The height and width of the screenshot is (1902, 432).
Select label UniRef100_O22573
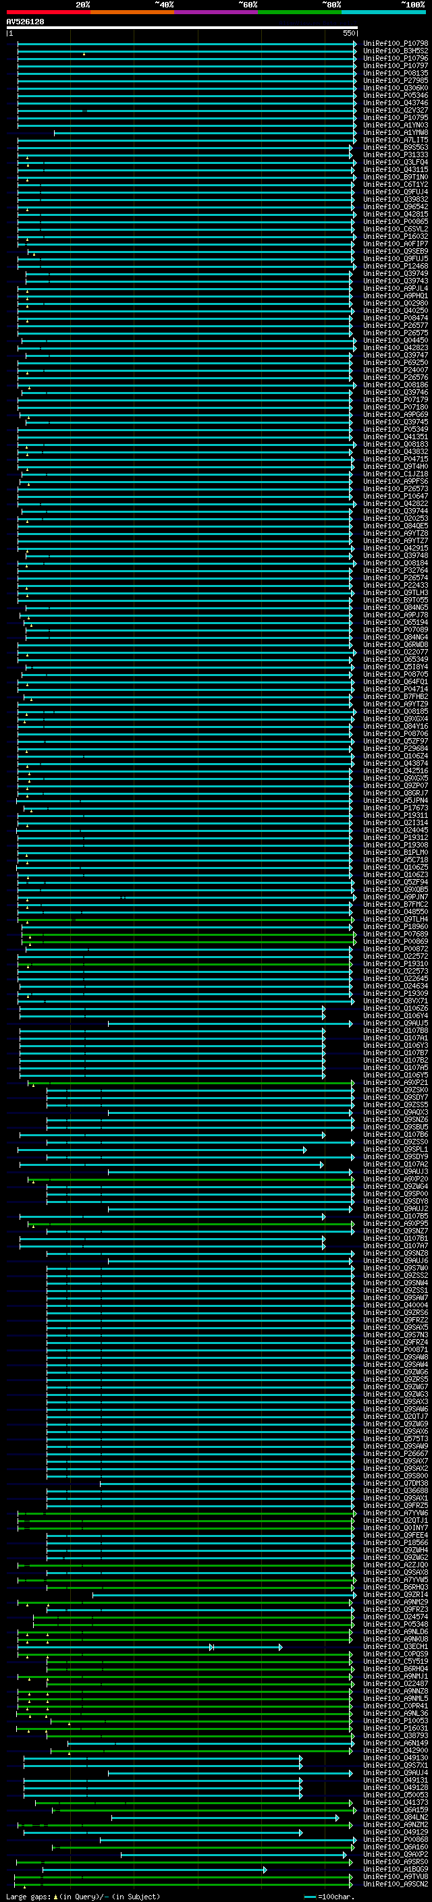pyautogui.click(x=396, y=971)
